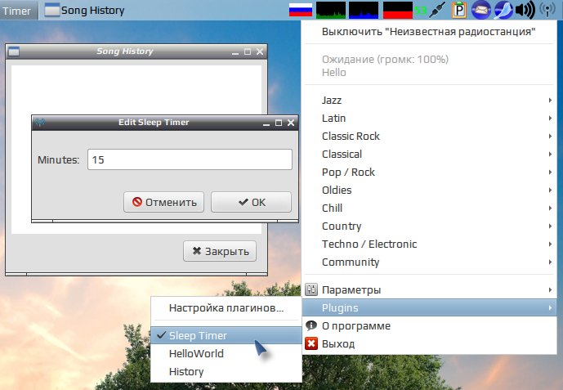Screen dimensions: 563x390
Task: Click the blue feather browser tray icon
Action: [x=503, y=10]
